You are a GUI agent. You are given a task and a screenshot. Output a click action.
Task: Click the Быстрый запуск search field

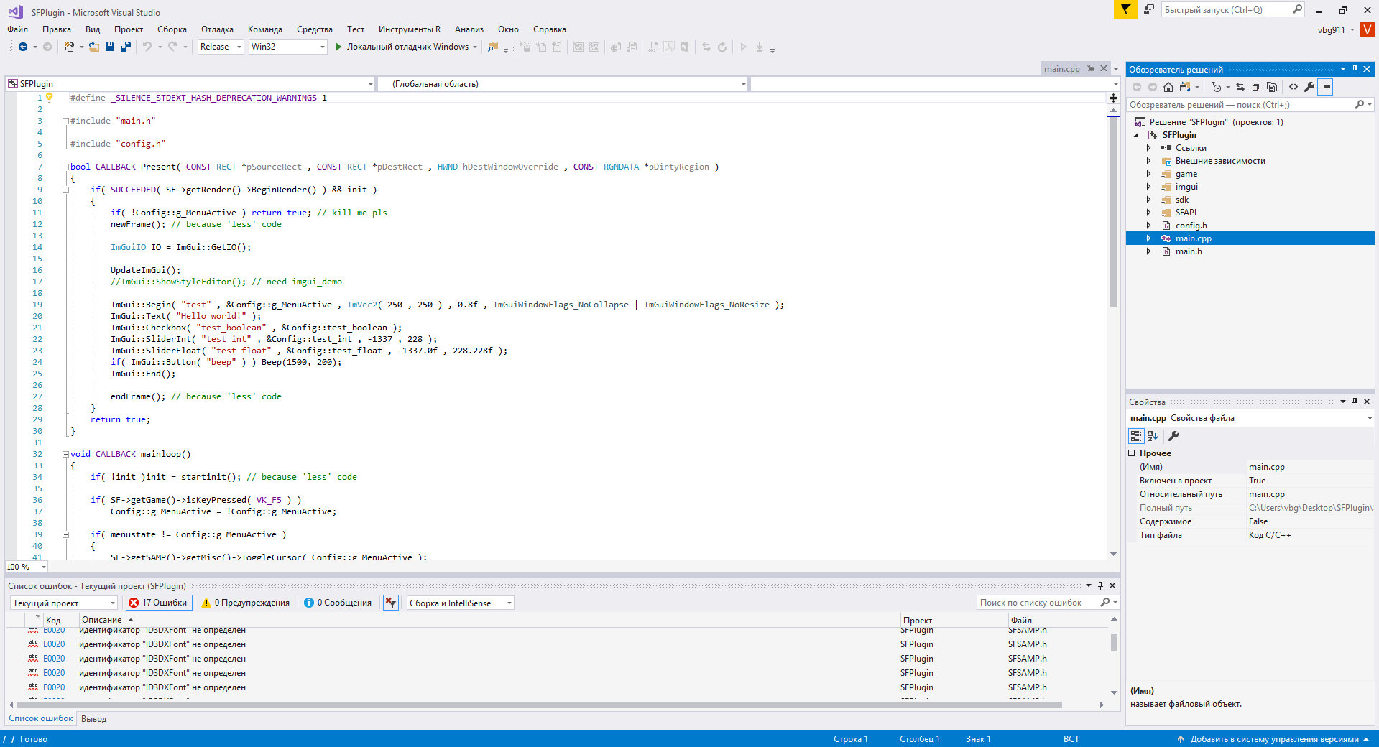1232,9
